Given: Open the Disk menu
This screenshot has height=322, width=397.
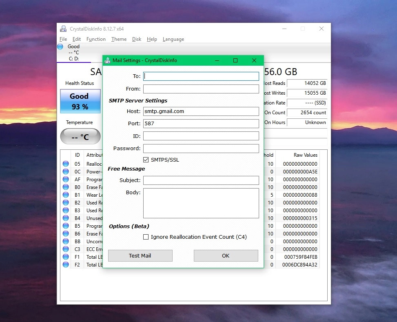Looking at the screenshot, I should coord(136,39).
